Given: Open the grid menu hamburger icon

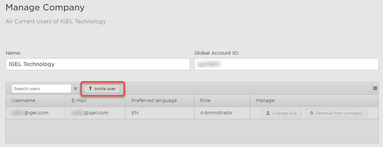Looking at the screenshot, I should click(x=375, y=88).
